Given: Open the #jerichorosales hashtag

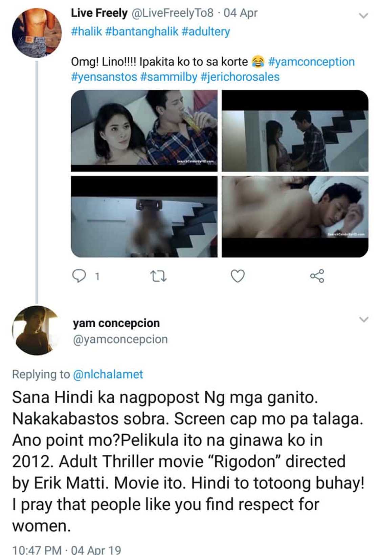Looking at the screenshot, I should point(240,77).
